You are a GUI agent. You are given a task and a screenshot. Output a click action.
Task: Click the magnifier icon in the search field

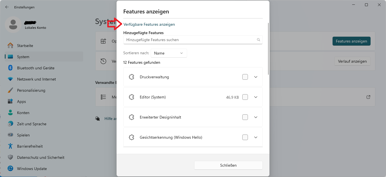tap(258, 40)
